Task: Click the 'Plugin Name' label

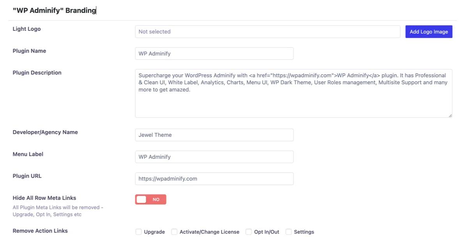Action: coord(29,51)
